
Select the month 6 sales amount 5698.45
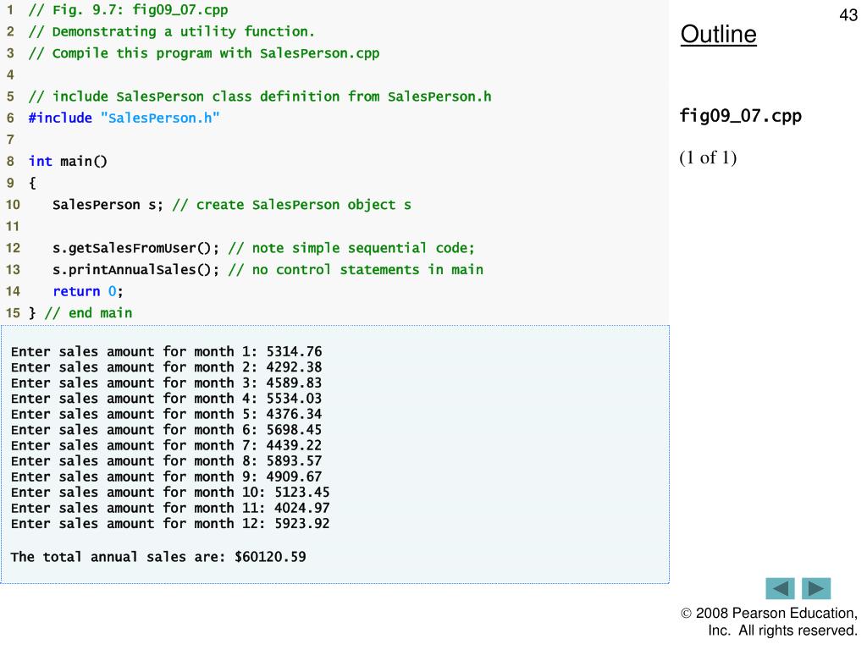(x=294, y=430)
